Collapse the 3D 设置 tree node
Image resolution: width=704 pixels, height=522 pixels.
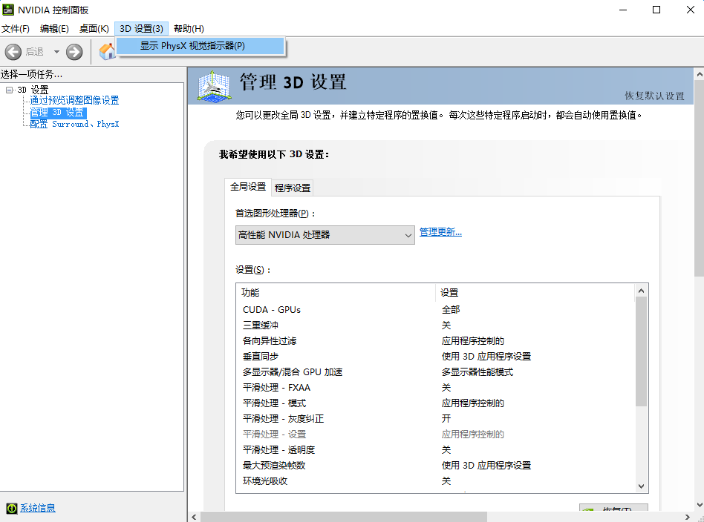pos(9,90)
